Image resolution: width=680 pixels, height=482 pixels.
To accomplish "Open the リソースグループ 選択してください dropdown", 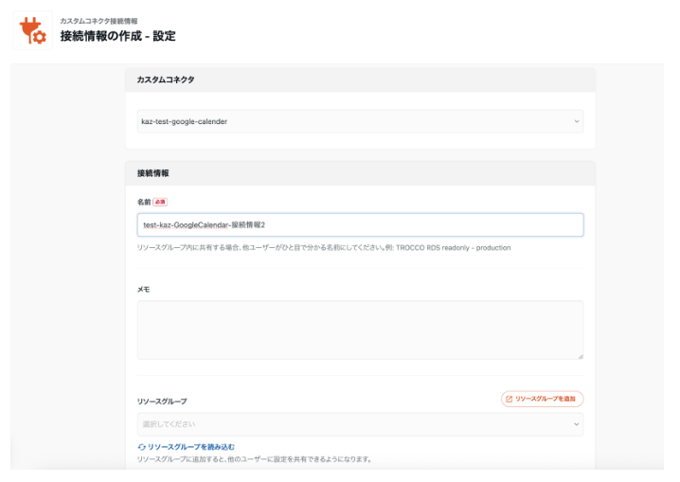I will pos(360,423).
